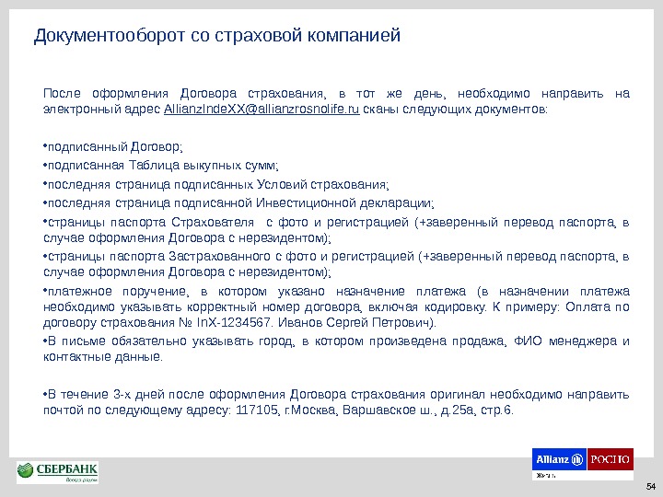This screenshot has width=663, height=497.
Task: Select the slide title Документооборот со страховой компанией
Action: click(x=217, y=35)
